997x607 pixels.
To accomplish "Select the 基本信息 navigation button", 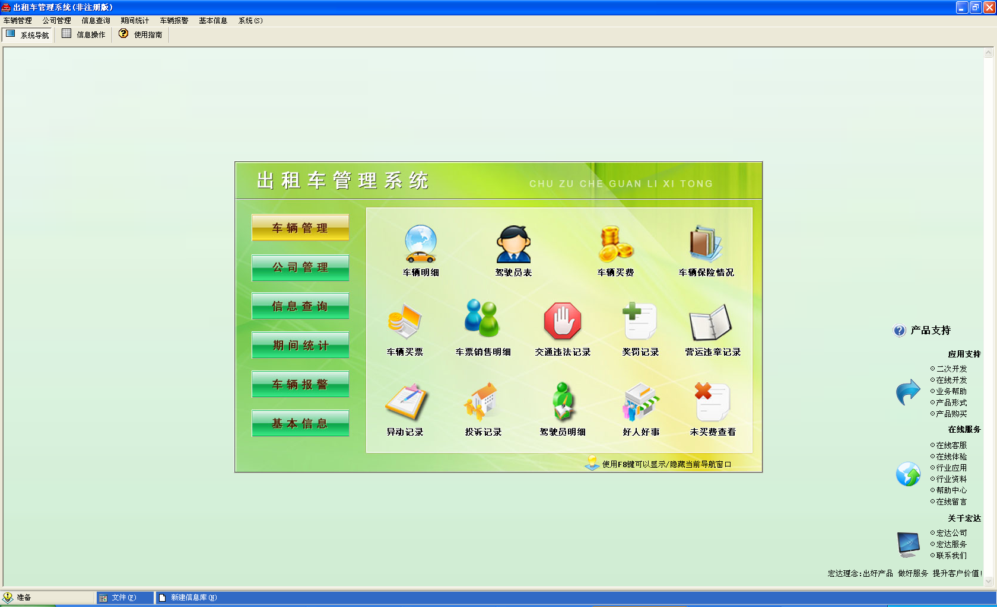I will tap(300, 424).
